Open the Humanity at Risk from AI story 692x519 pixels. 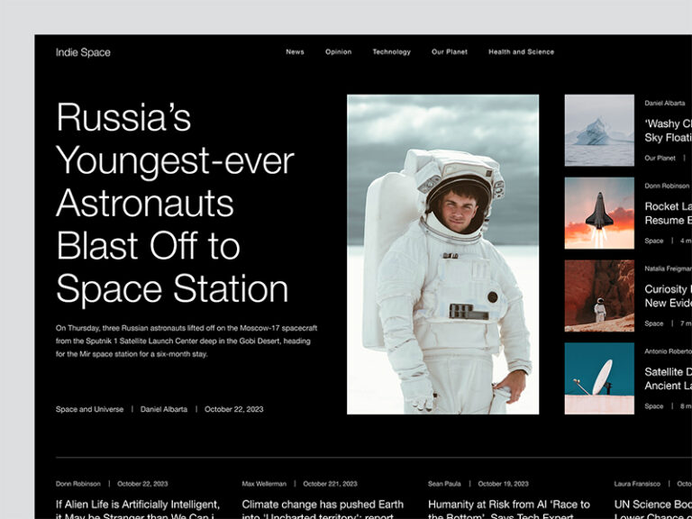point(508,508)
